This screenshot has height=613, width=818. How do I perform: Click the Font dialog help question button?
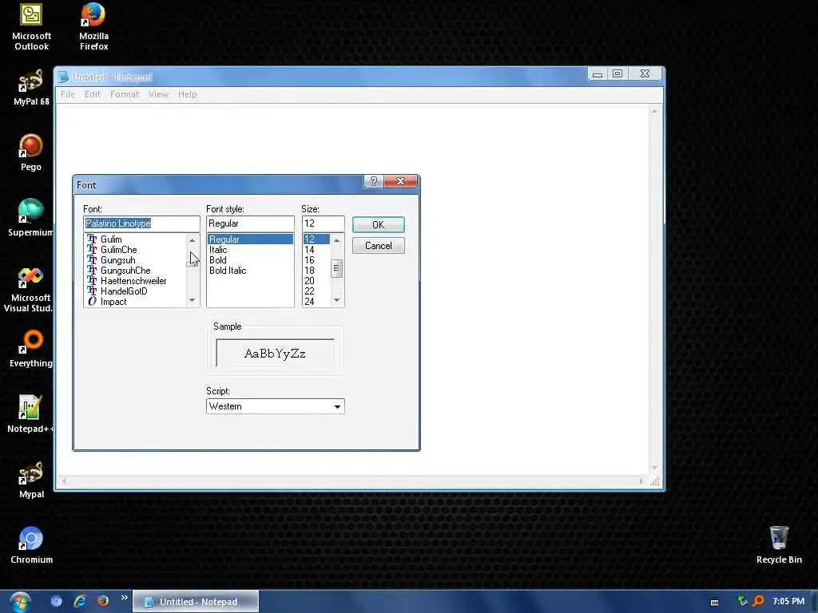pyautogui.click(x=373, y=181)
